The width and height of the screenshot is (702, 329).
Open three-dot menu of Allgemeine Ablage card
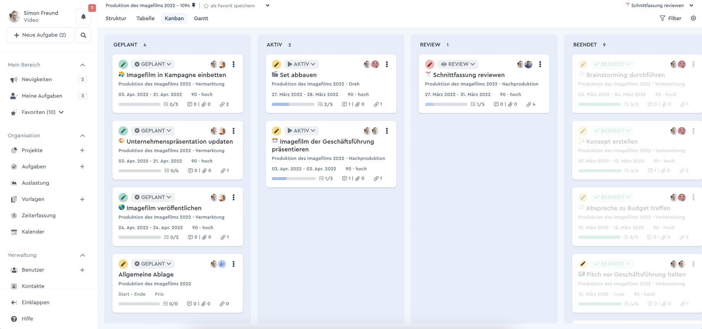233,264
